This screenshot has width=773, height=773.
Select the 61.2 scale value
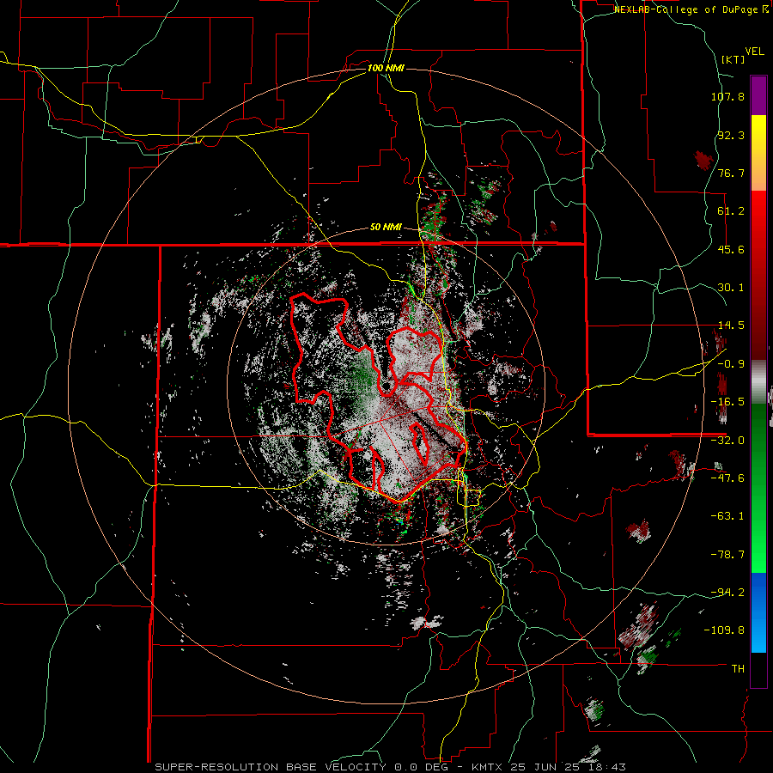731,211
